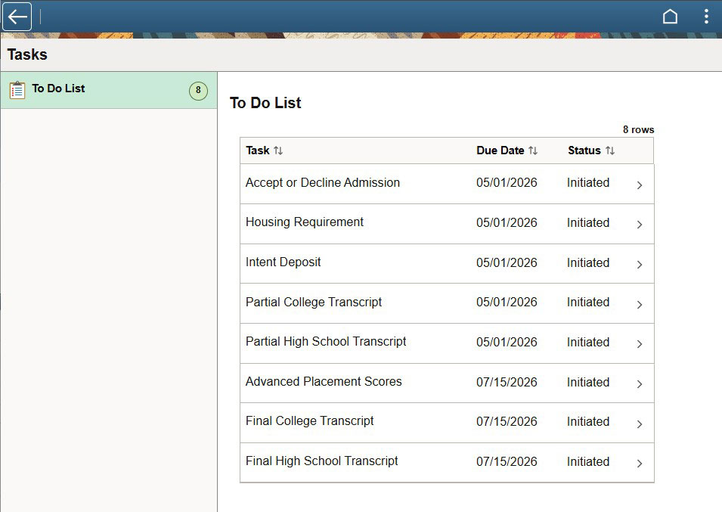Screen dimensions: 722x512
Task: Expand the Intent Deposit row chevron
Action: [640, 265]
